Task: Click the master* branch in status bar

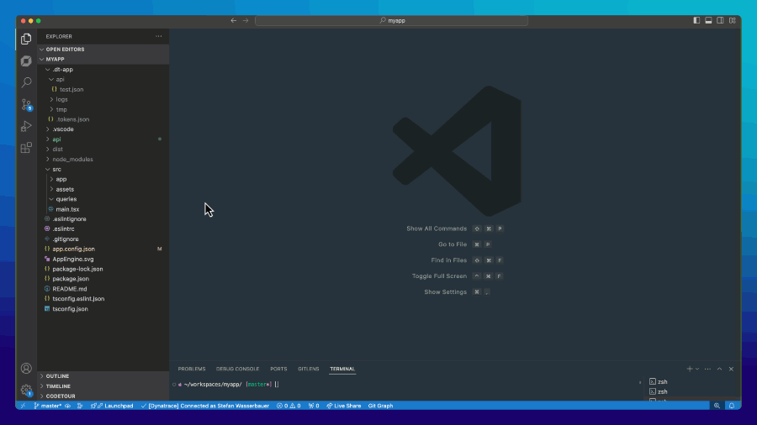Action: tap(47, 406)
